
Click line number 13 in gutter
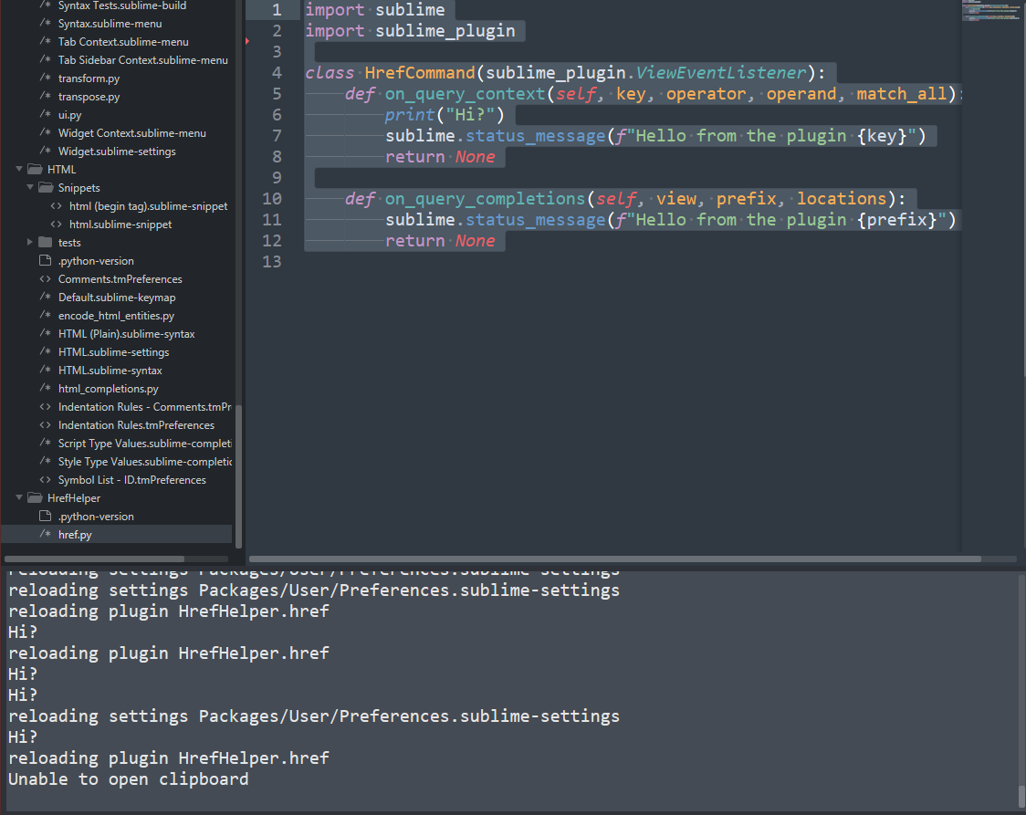click(271, 262)
